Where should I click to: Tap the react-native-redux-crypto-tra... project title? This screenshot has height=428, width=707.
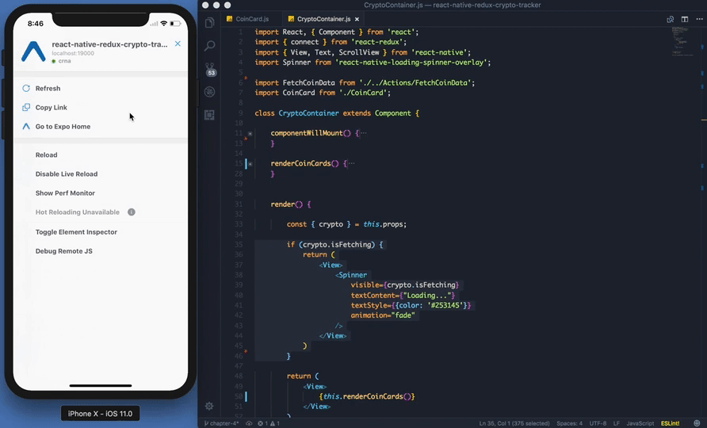[x=109, y=44]
